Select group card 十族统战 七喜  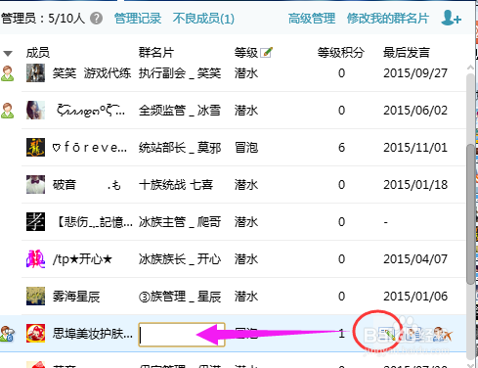pos(176,185)
